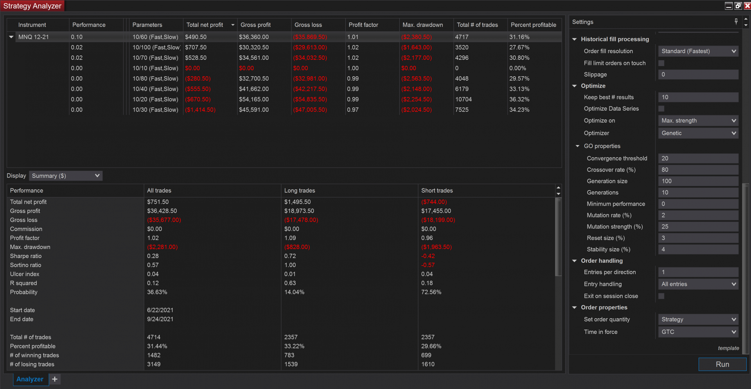This screenshot has height=389, width=751.
Task: Collapse the Order handling section
Action: point(575,261)
